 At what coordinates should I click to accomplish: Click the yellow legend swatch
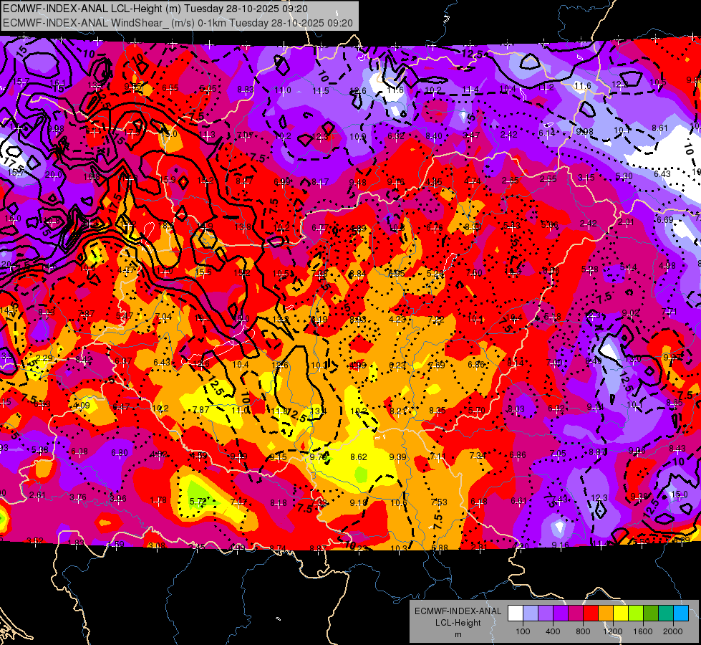[x=621, y=613]
